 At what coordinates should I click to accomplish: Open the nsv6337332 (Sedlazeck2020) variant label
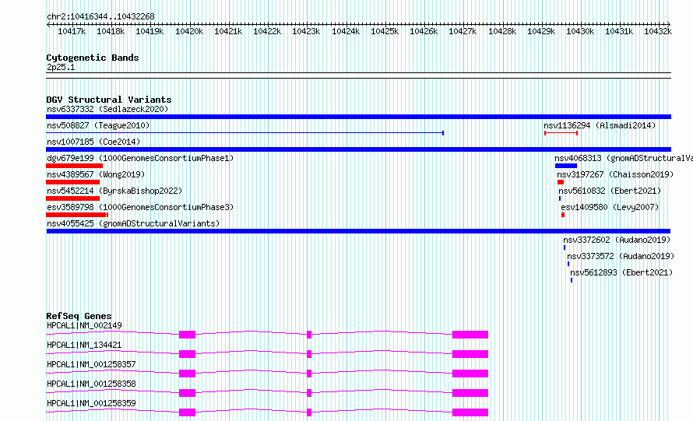click(x=107, y=109)
